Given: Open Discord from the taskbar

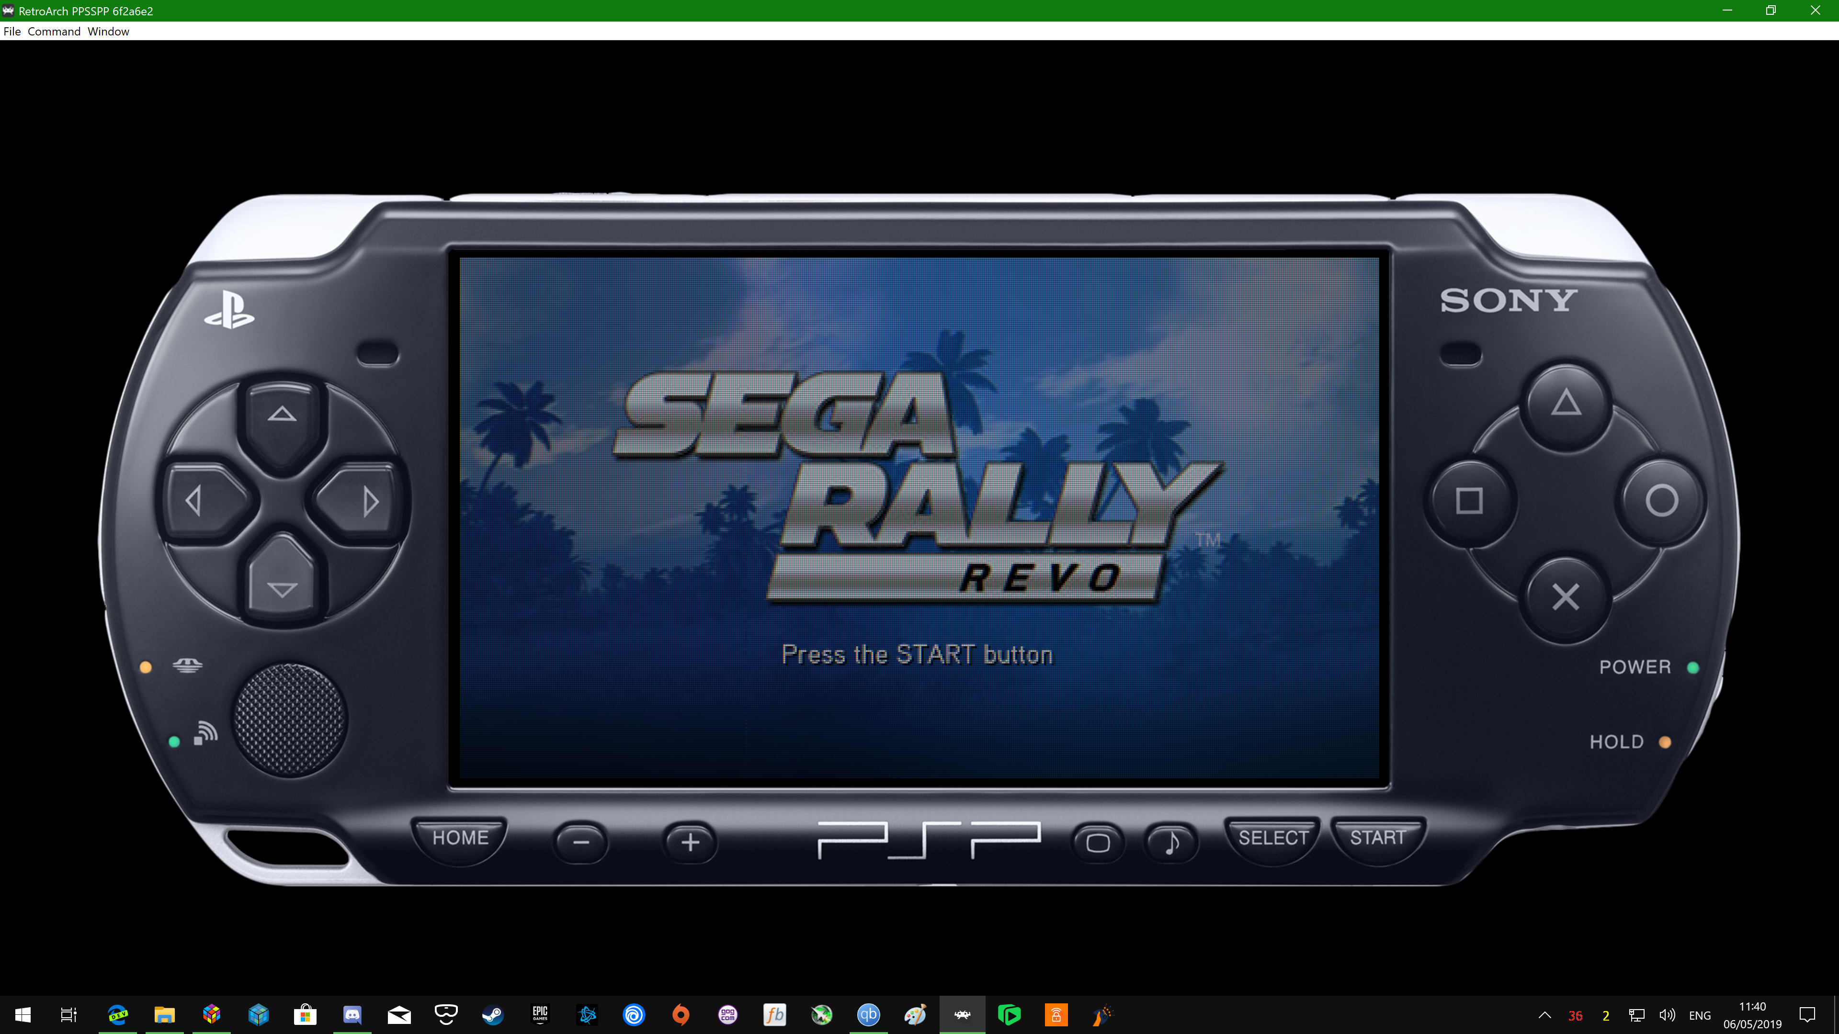Looking at the screenshot, I should click(x=352, y=1015).
